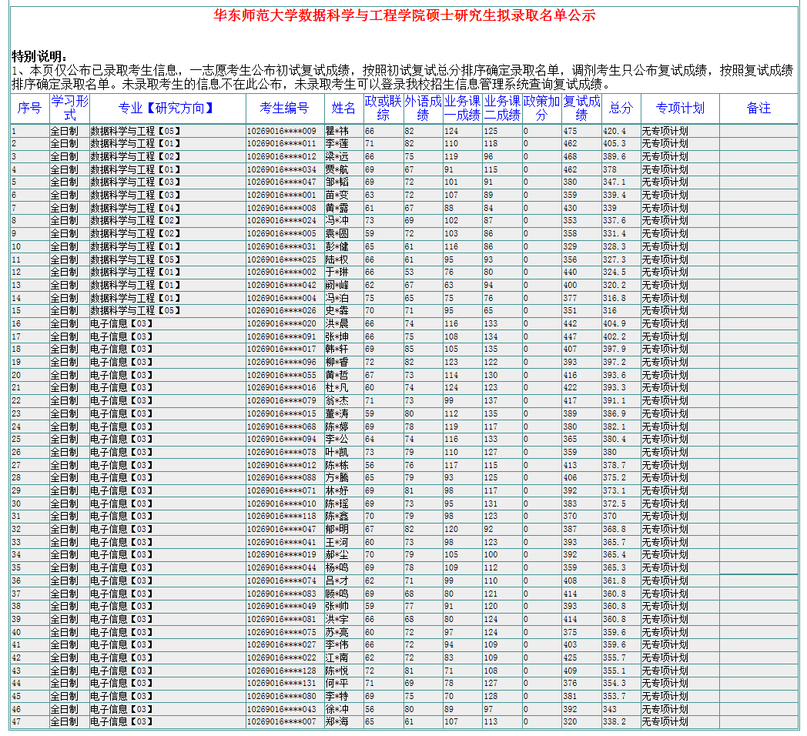The height and width of the screenshot is (736, 807).
Task: Sort by the 复试成绩 header
Action: coord(581,109)
